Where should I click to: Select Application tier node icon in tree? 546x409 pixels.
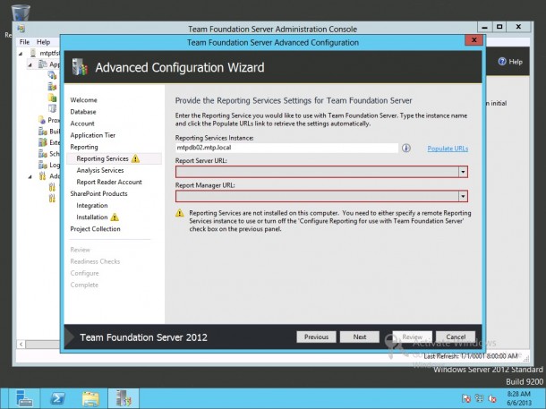tap(42, 64)
